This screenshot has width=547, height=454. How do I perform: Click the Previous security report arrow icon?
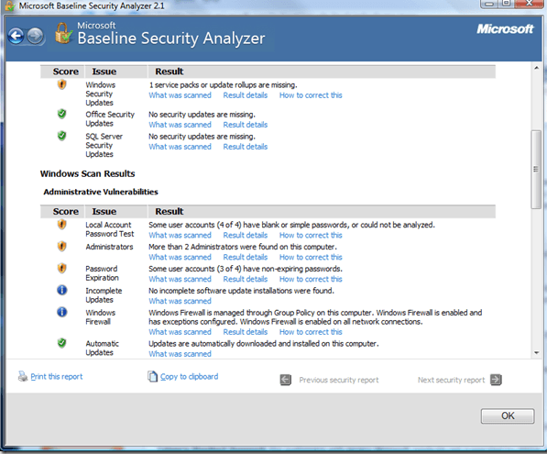point(286,380)
